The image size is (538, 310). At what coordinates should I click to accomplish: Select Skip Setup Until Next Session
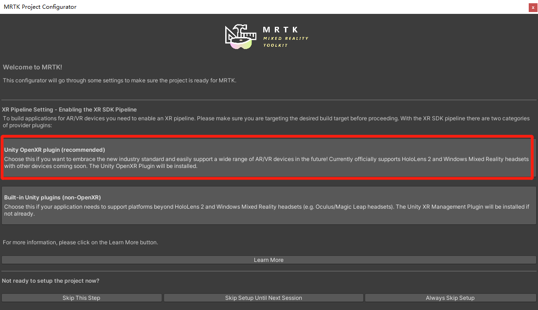tap(264, 298)
